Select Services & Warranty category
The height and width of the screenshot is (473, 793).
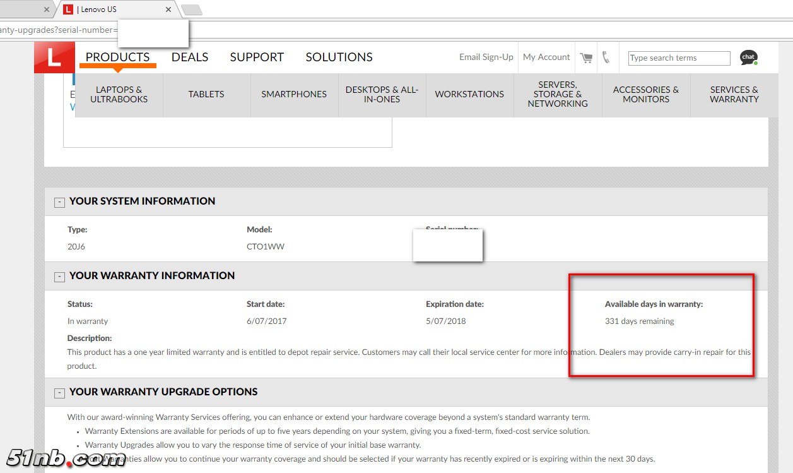tap(734, 94)
